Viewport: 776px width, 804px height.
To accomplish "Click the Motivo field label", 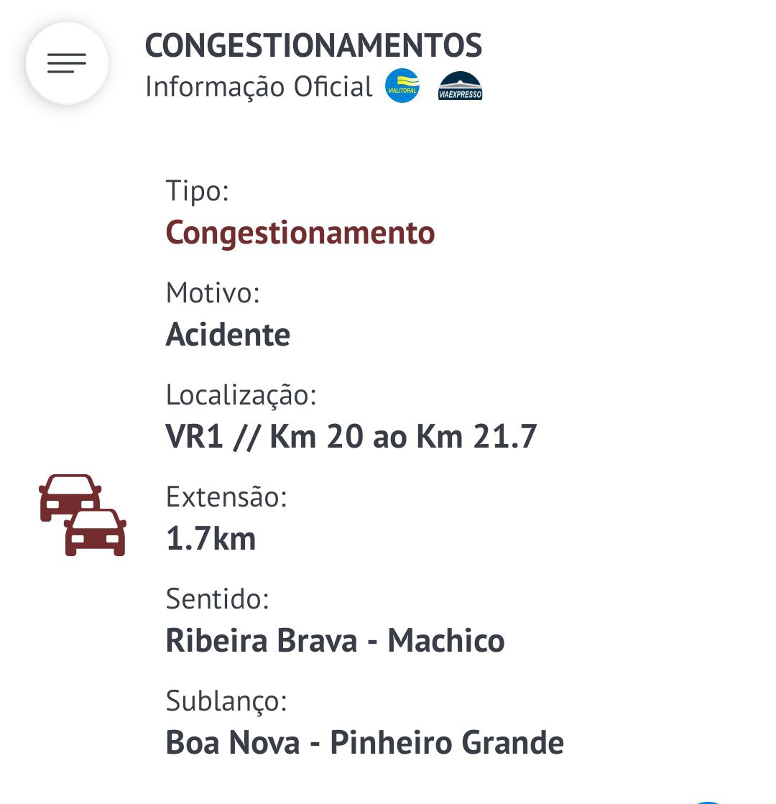I will pos(212,292).
